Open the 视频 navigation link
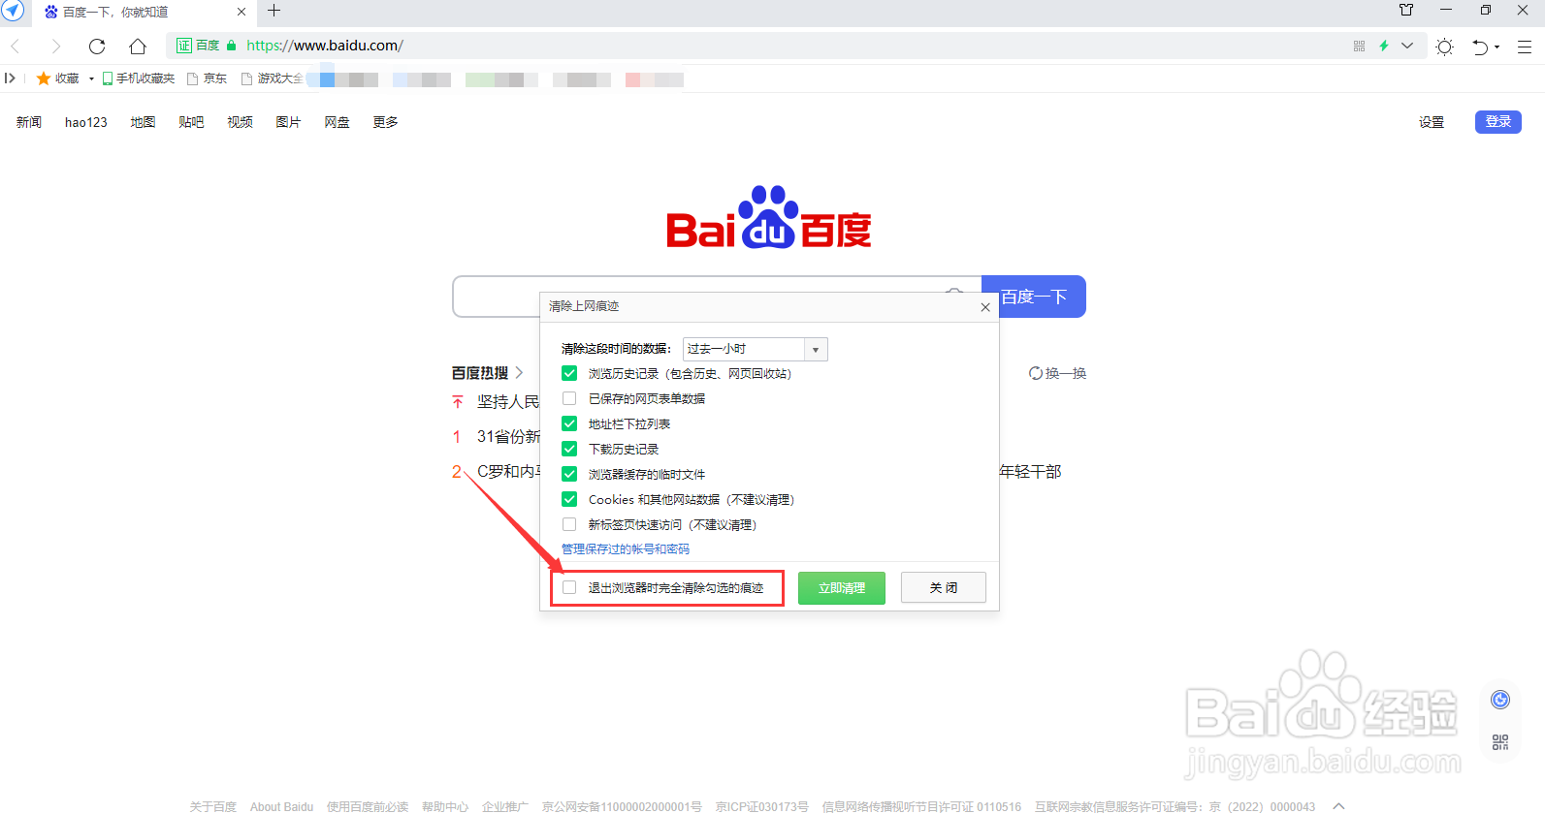Viewport: 1545px width, 814px height. point(240,122)
